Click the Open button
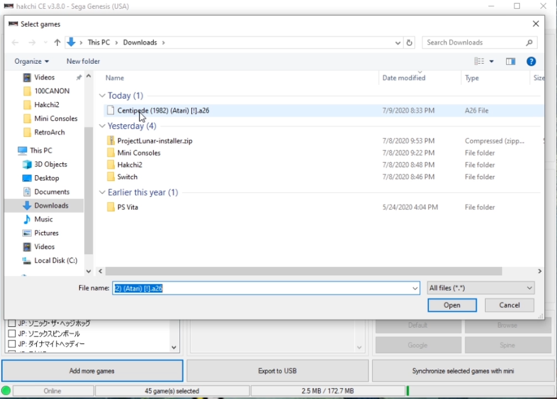 click(x=452, y=305)
